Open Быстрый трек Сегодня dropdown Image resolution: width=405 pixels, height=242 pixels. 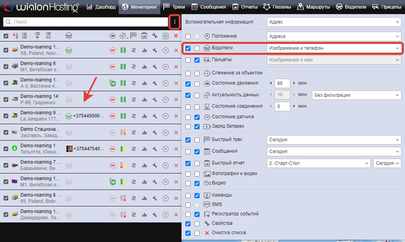(x=334, y=140)
